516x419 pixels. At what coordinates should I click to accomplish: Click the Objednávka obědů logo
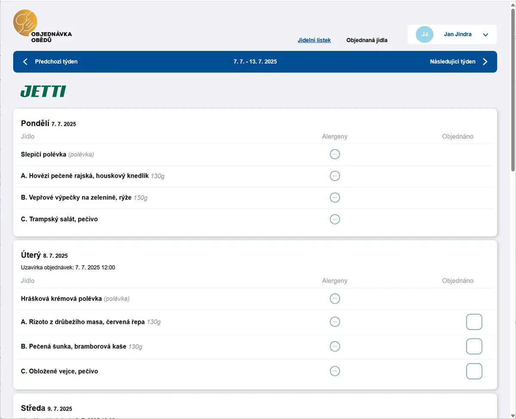point(42,27)
